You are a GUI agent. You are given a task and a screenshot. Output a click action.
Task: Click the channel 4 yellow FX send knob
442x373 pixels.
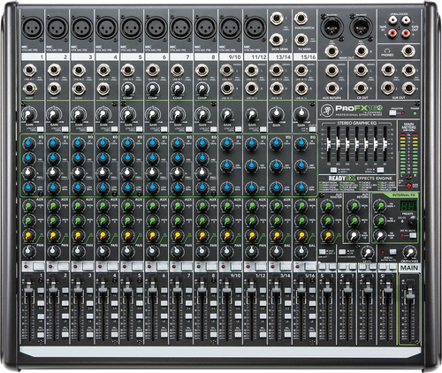tap(103, 235)
